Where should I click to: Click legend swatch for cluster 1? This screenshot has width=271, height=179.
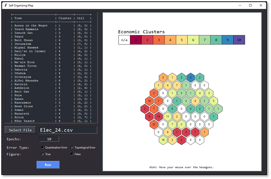[x=136, y=40]
